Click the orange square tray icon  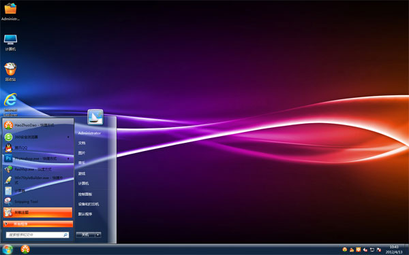point(359,250)
